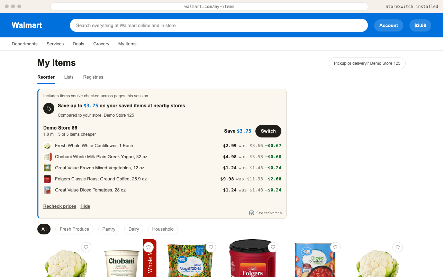Favorite the Folgers coffee product card
Viewport: 443px width, 277px height.
(x=273, y=247)
